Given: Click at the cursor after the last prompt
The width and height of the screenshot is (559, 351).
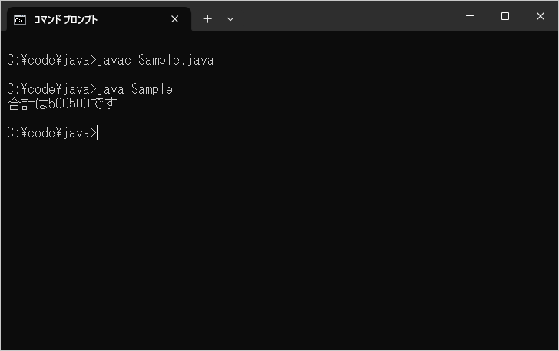Looking at the screenshot, I should pyautogui.click(x=98, y=133).
